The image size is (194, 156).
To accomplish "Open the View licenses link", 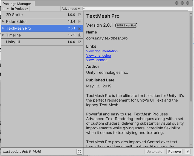I will (x=97, y=60).
